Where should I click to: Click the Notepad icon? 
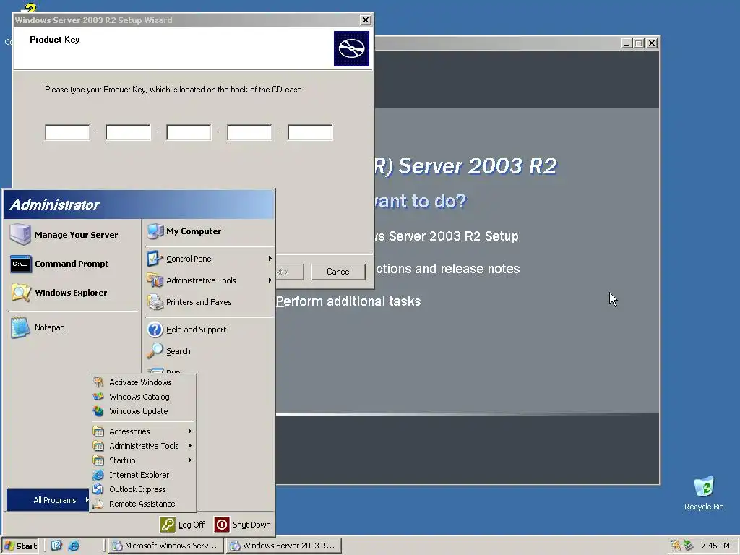click(x=20, y=327)
